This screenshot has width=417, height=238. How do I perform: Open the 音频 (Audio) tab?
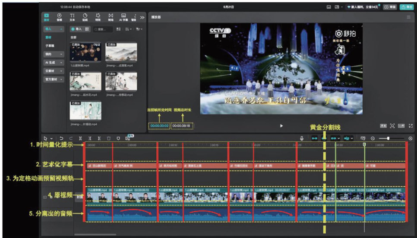click(x=59, y=17)
